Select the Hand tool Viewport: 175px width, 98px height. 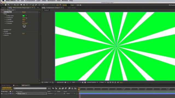(x=5, y=5)
